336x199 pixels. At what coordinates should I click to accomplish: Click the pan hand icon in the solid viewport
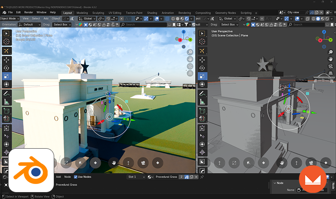(x=331, y=59)
